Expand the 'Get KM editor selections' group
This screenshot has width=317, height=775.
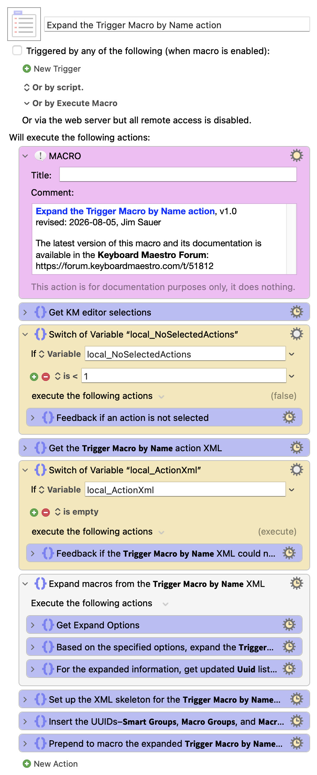click(25, 312)
